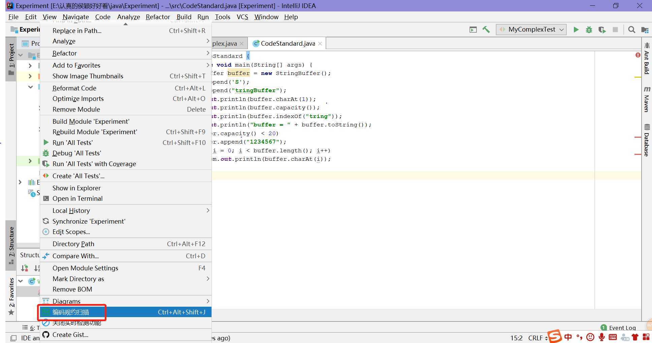The image size is (652, 343).
Task: Click the smiley emoji icon in IME bar
Action: pyautogui.click(x=590, y=337)
